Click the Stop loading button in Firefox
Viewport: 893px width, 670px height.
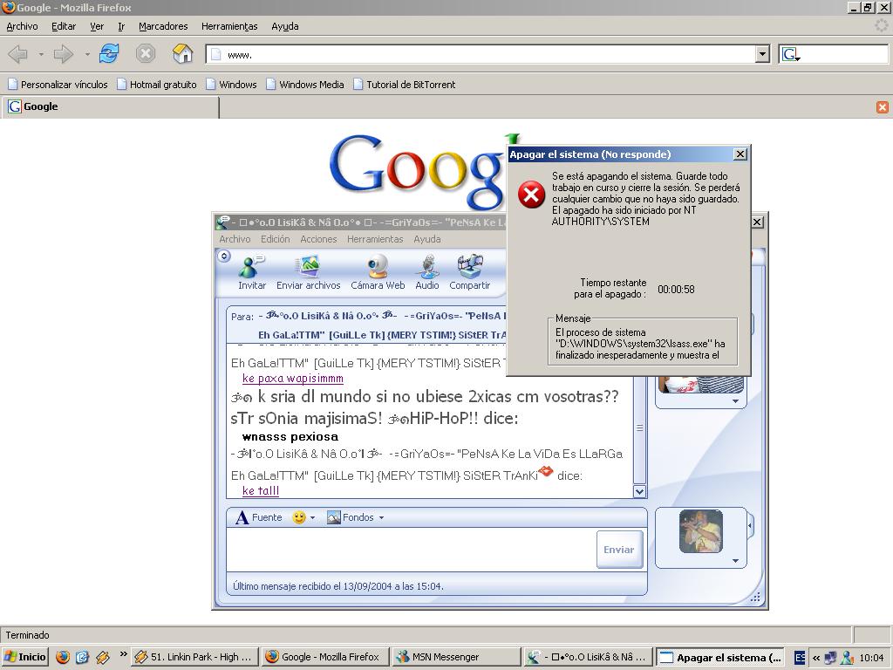(x=146, y=54)
